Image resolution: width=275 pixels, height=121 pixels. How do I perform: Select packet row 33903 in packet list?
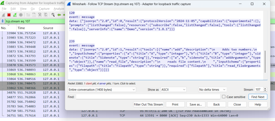pyautogui.click(x=32, y=38)
